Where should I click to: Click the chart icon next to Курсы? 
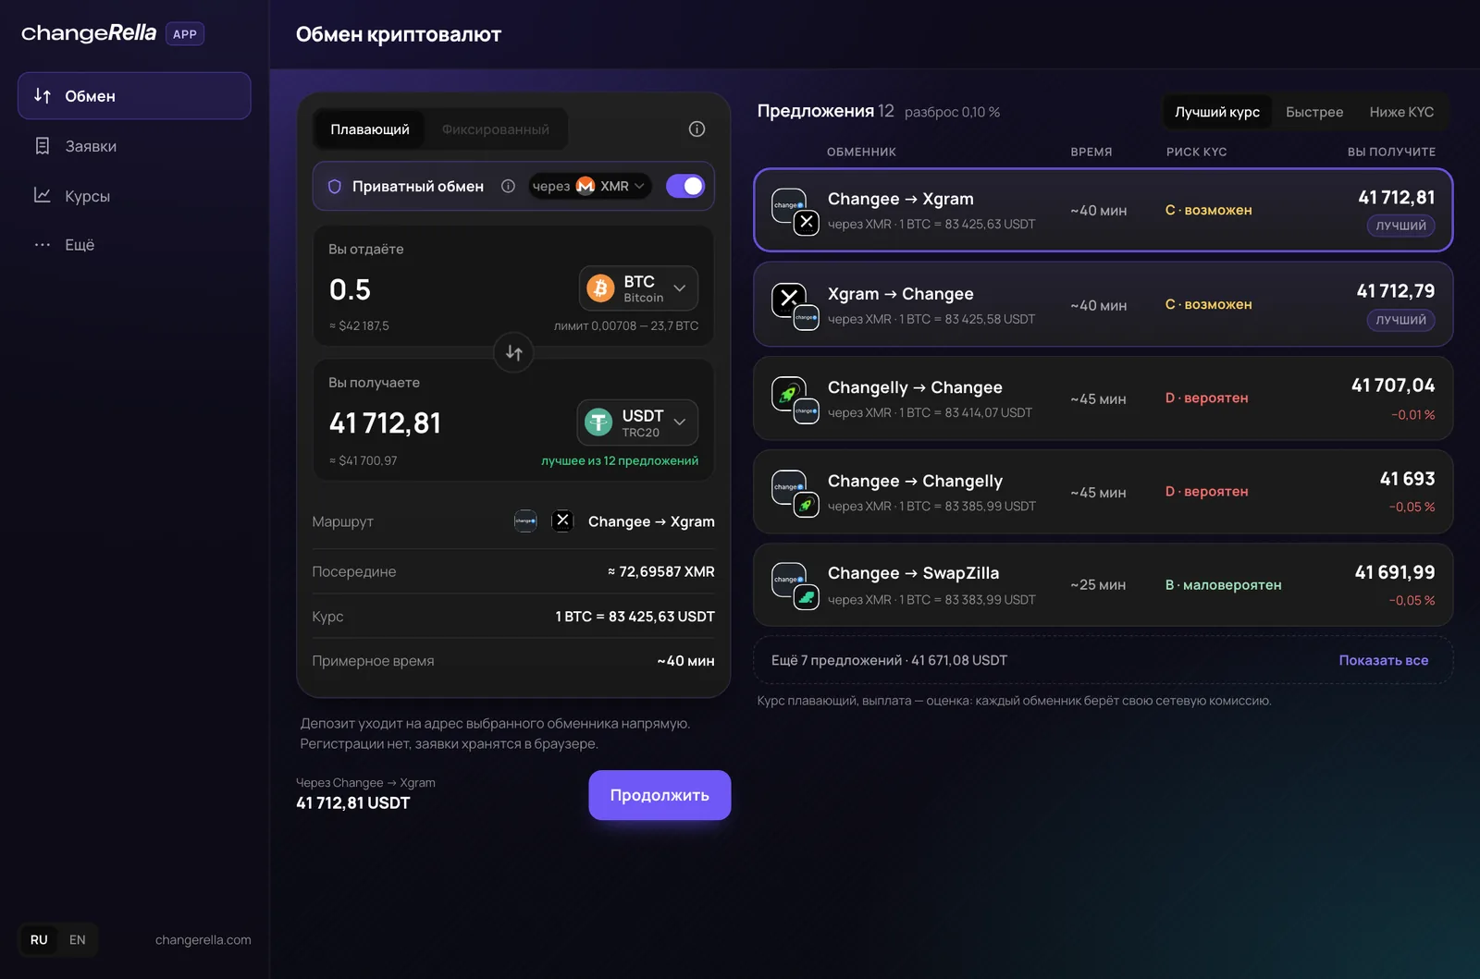click(x=43, y=195)
